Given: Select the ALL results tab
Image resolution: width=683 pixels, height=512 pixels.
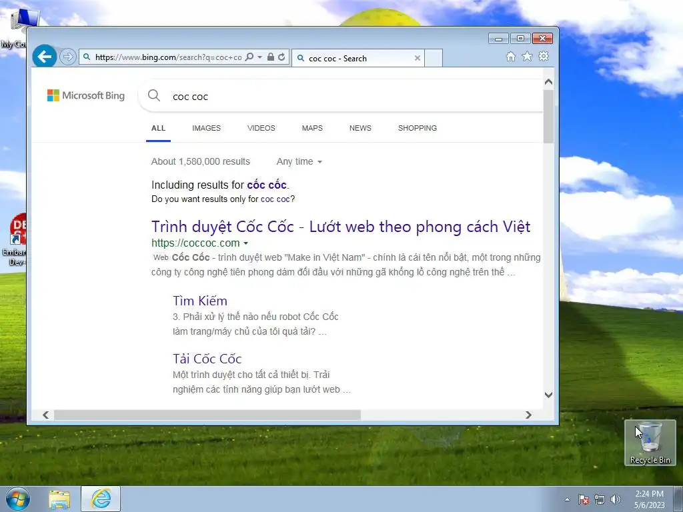Looking at the screenshot, I should click(158, 128).
